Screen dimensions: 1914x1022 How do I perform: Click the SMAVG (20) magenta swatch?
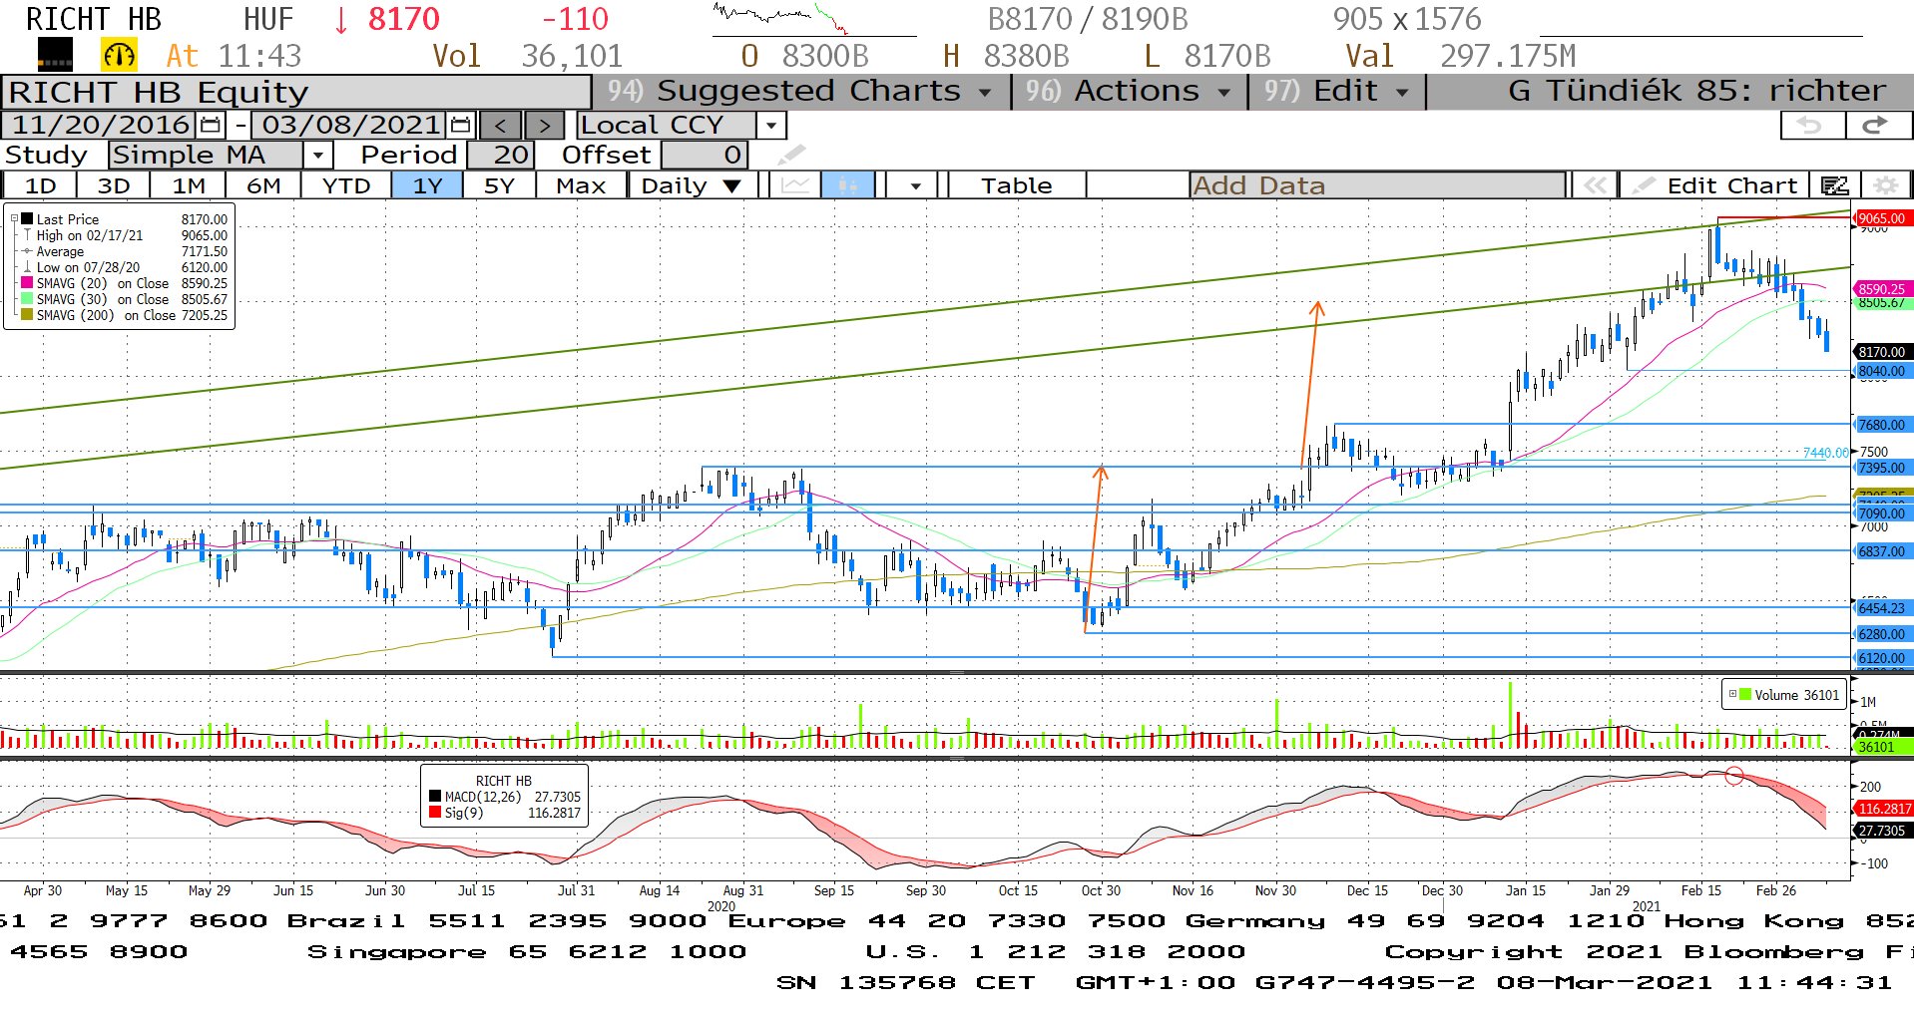[x=28, y=283]
